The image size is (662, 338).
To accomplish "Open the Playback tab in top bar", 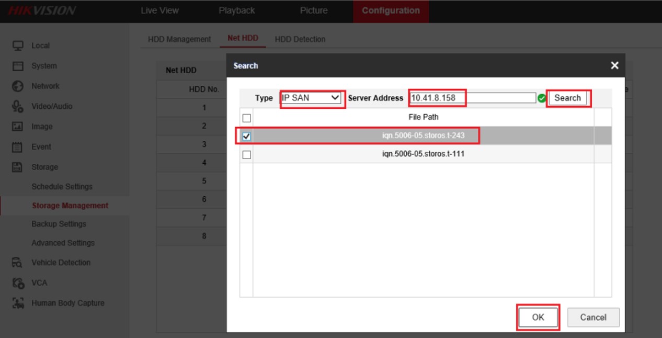I will (x=236, y=10).
